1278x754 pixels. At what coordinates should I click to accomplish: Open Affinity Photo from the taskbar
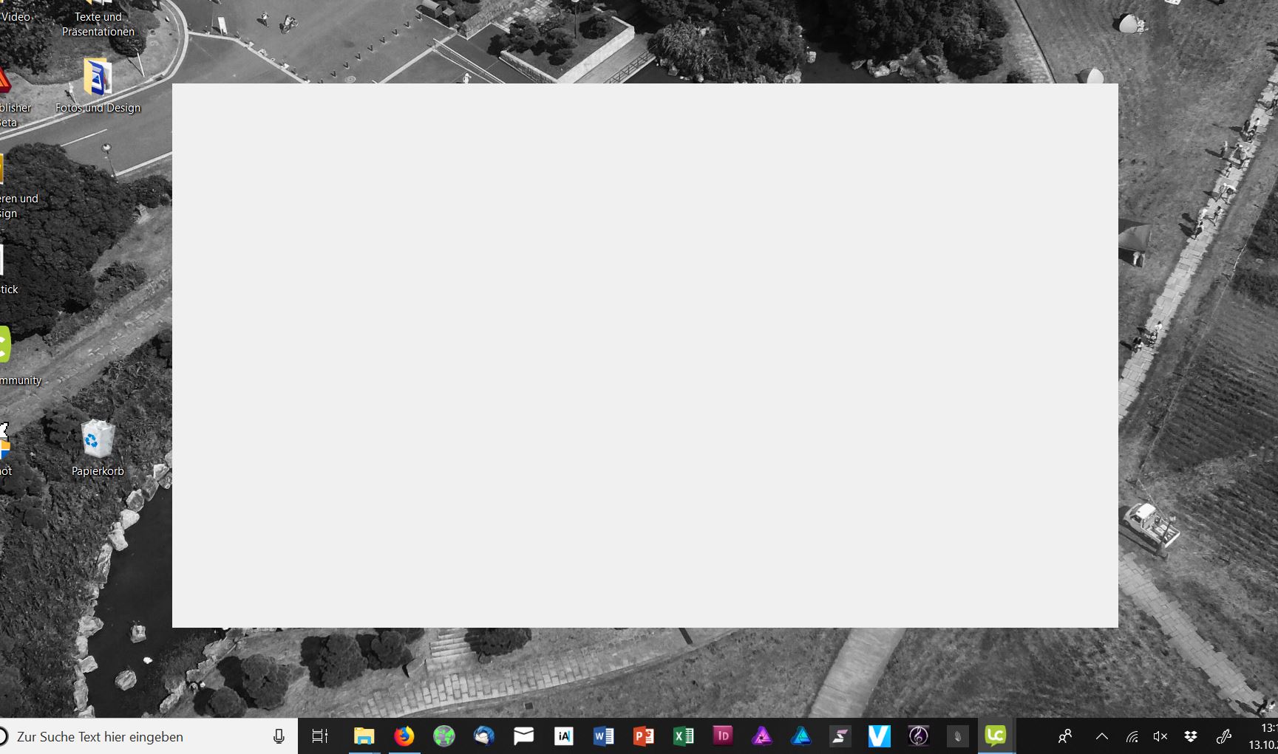pos(762,736)
